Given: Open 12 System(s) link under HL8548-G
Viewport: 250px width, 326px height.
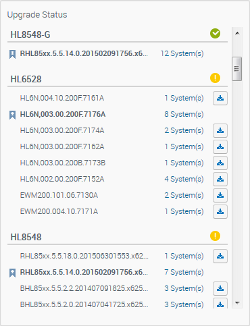Looking at the screenshot, I should (x=182, y=53).
